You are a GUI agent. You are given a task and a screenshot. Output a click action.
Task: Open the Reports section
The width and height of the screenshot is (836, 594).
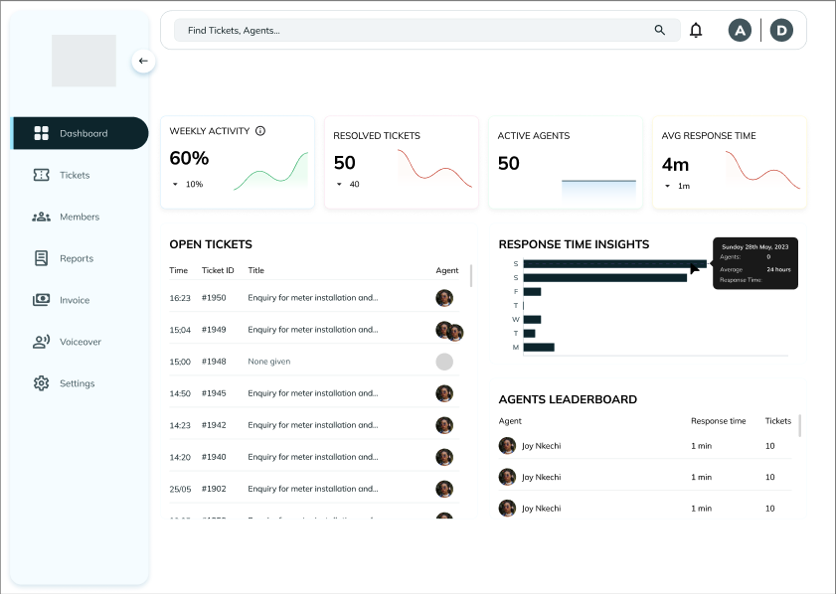(x=76, y=258)
